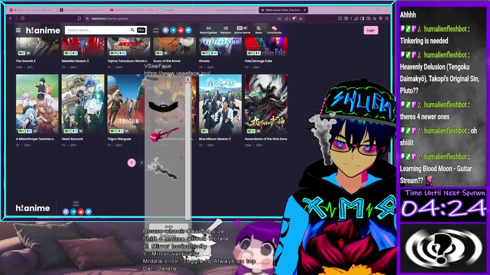This screenshot has width=490, height=275.
Task: Select the pink guitar prop thumbnail
Action: click(164, 134)
